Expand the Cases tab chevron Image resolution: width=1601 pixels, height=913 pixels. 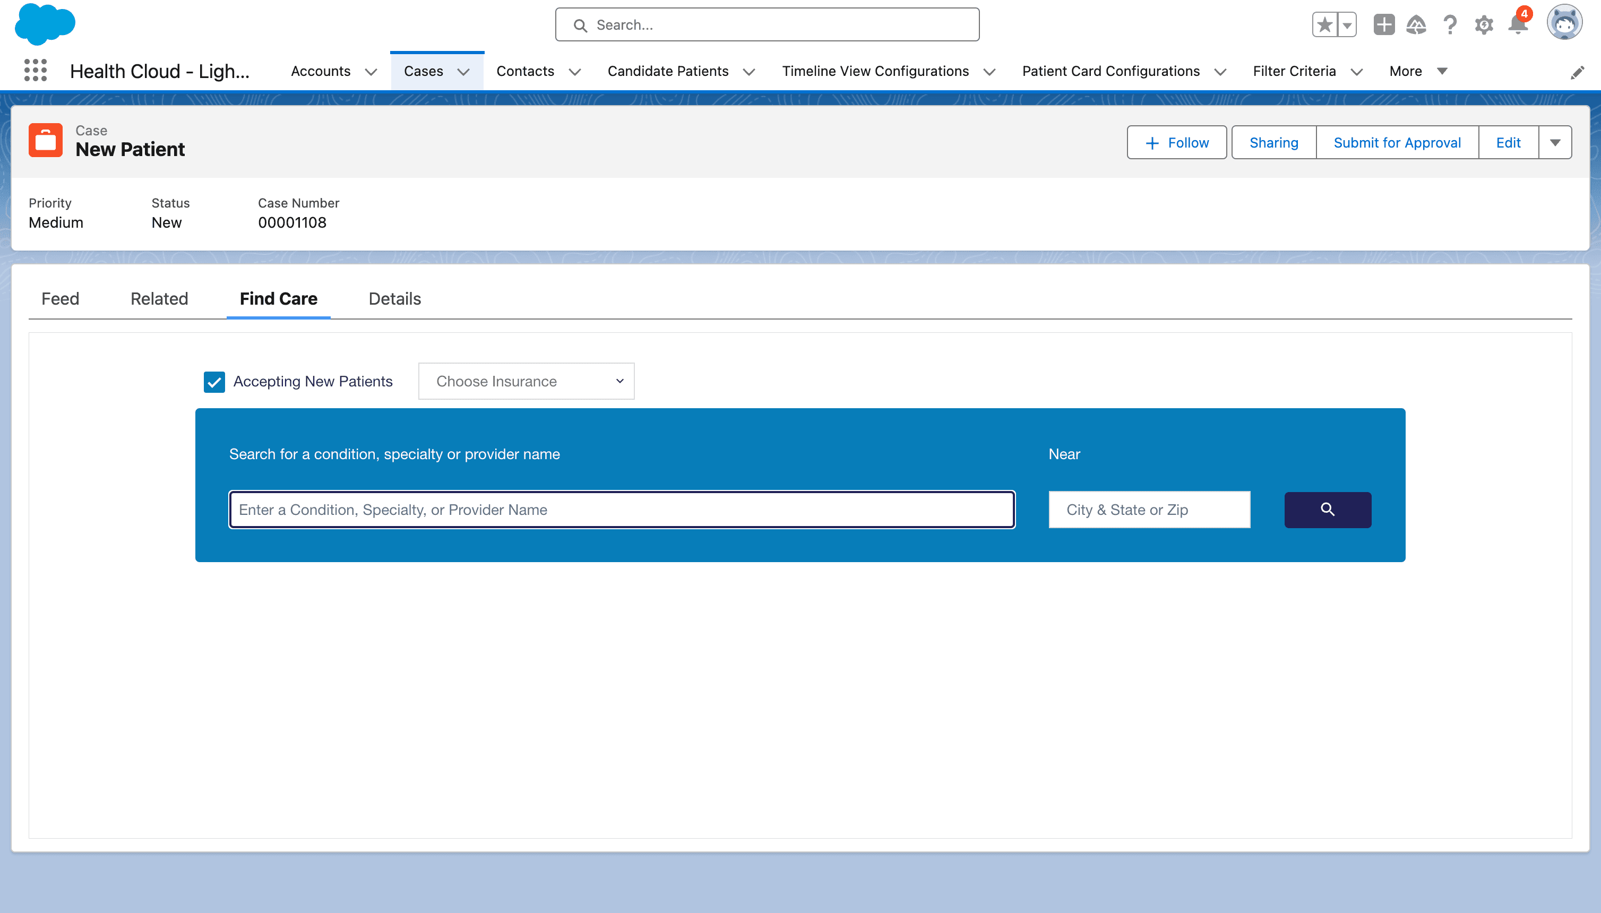click(x=463, y=72)
